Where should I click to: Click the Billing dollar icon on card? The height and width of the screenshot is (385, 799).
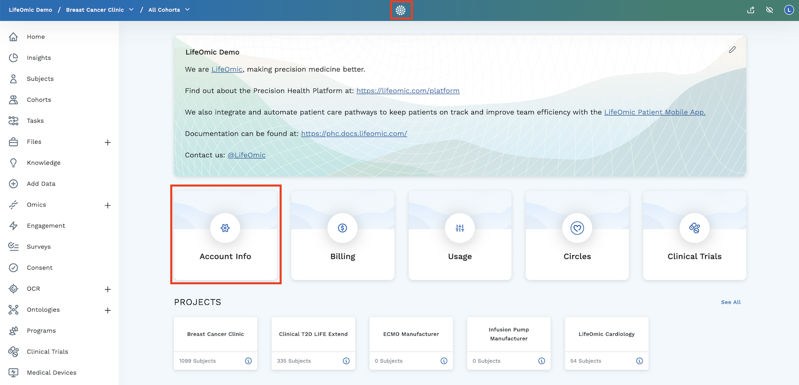click(343, 228)
